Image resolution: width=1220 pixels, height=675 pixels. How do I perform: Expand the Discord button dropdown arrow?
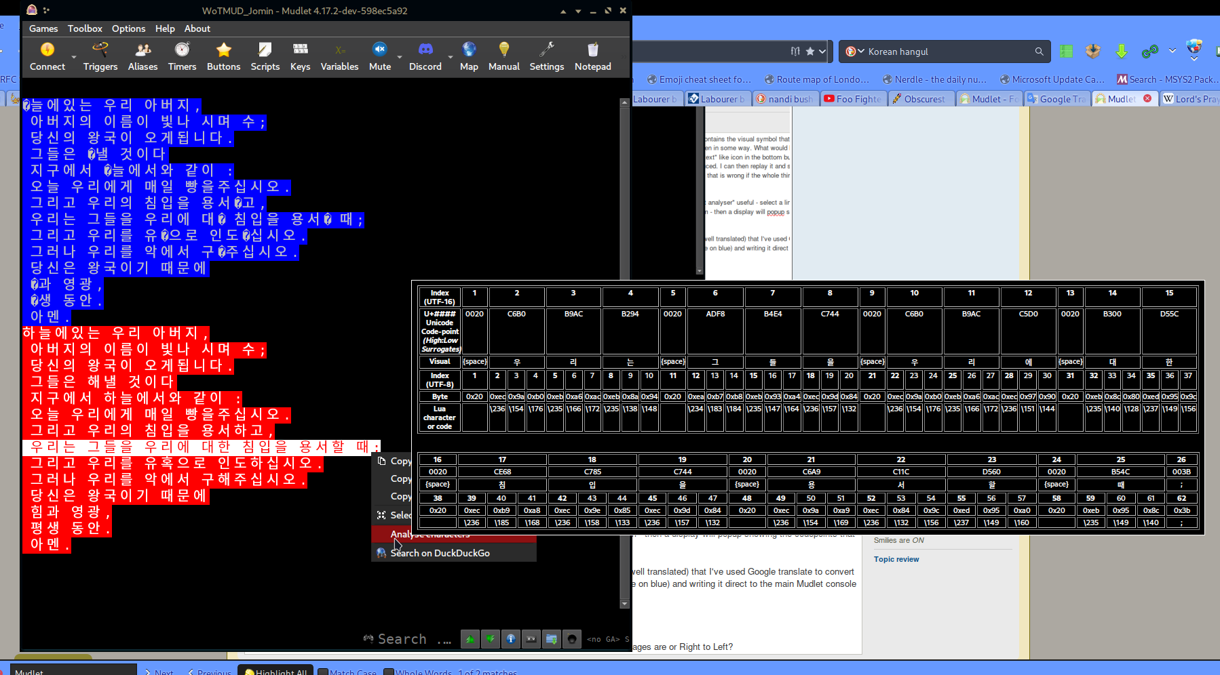point(450,57)
